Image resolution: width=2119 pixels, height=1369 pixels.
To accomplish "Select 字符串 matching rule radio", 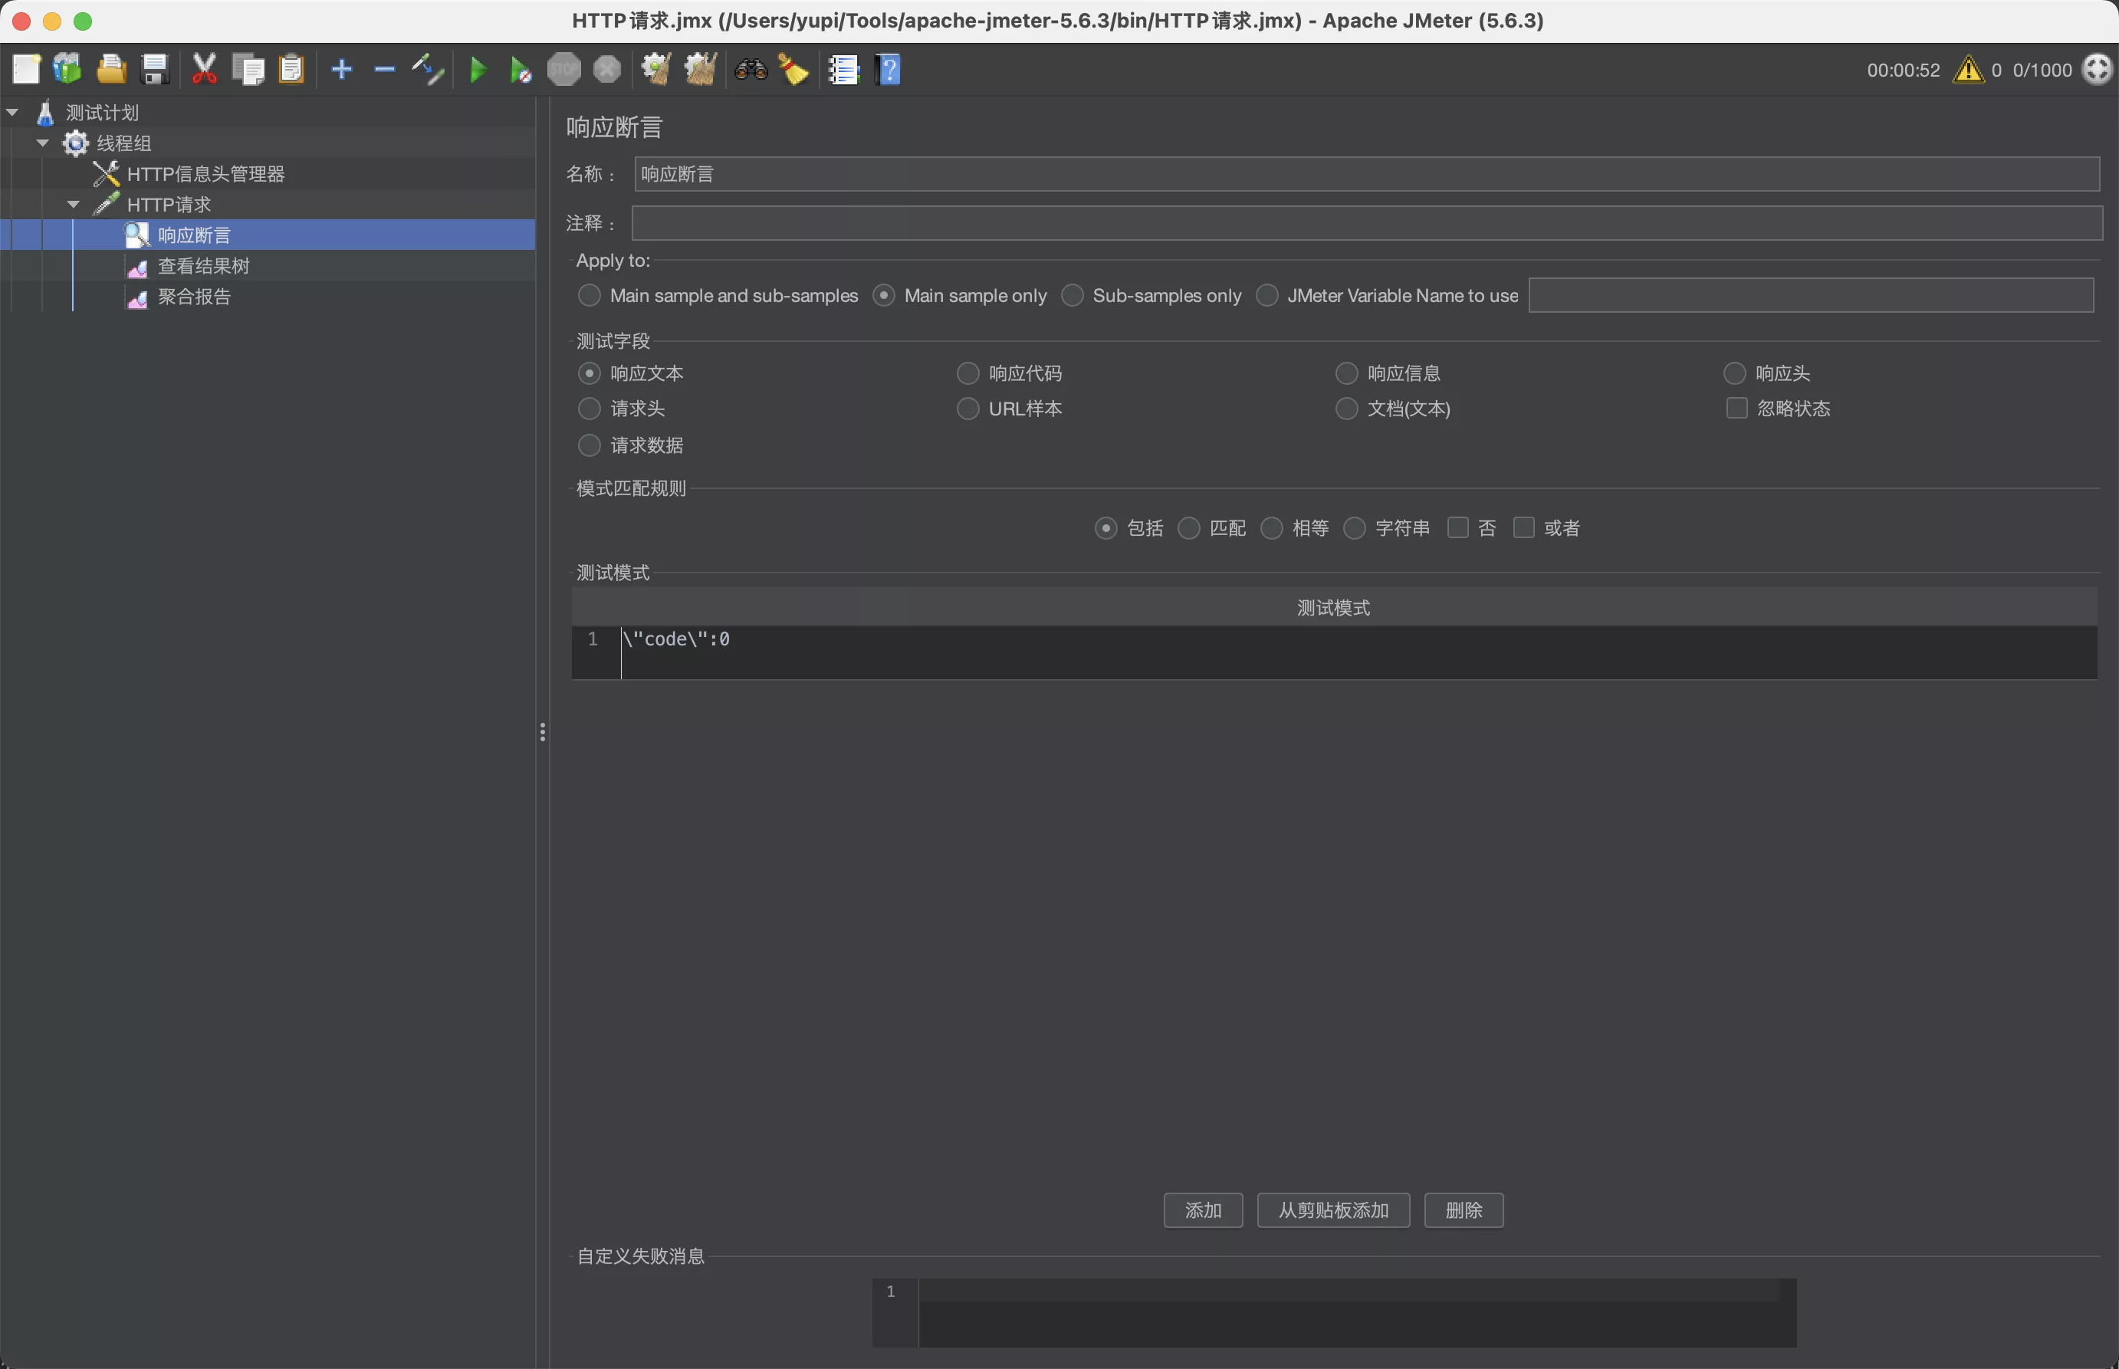I will pyautogui.click(x=1354, y=528).
